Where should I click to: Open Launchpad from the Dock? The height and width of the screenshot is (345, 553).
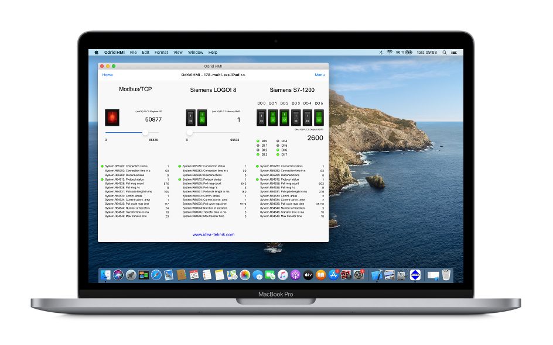pyautogui.click(x=131, y=275)
